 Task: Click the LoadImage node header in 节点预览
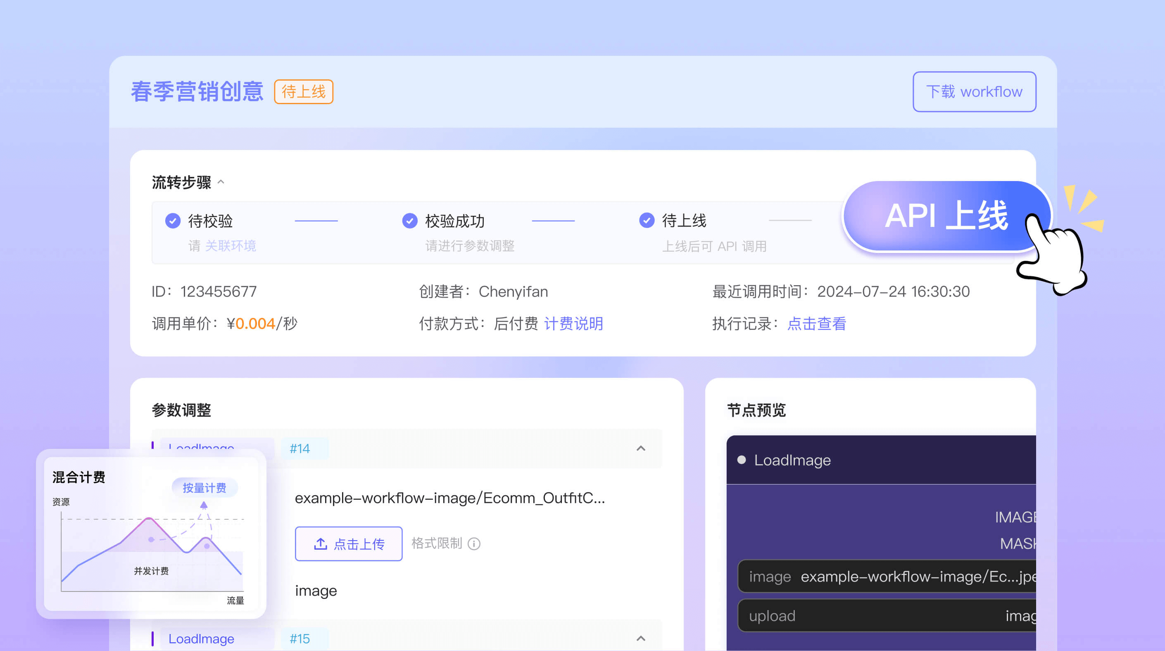[881, 460]
